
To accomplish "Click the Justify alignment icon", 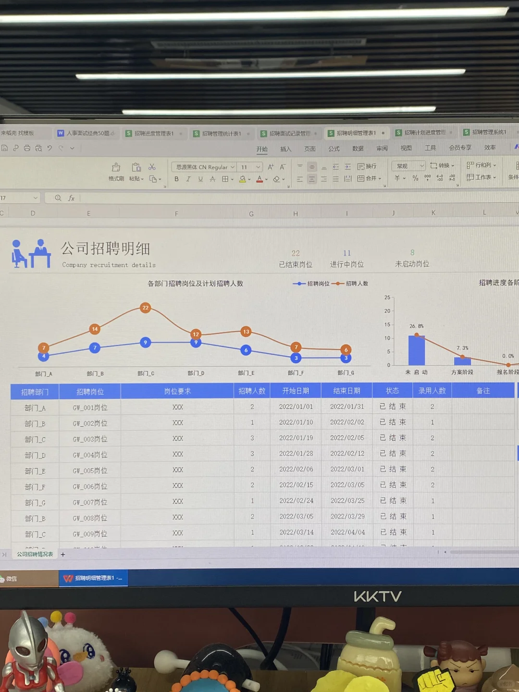I will click(336, 179).
